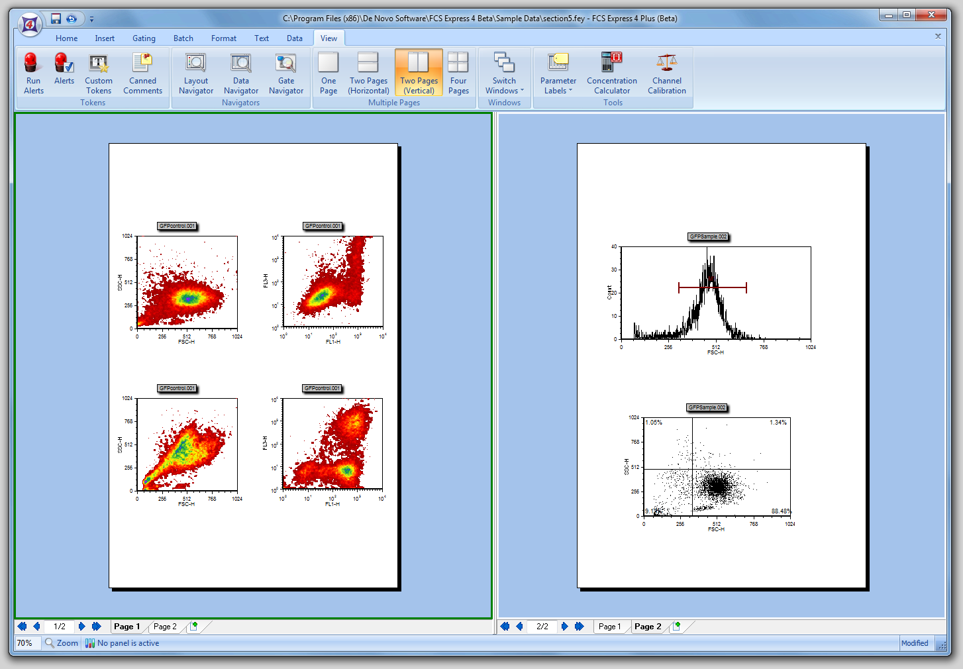Open the Alerts tool
Viewport: 963px width, 669px height.
(64, 69)
